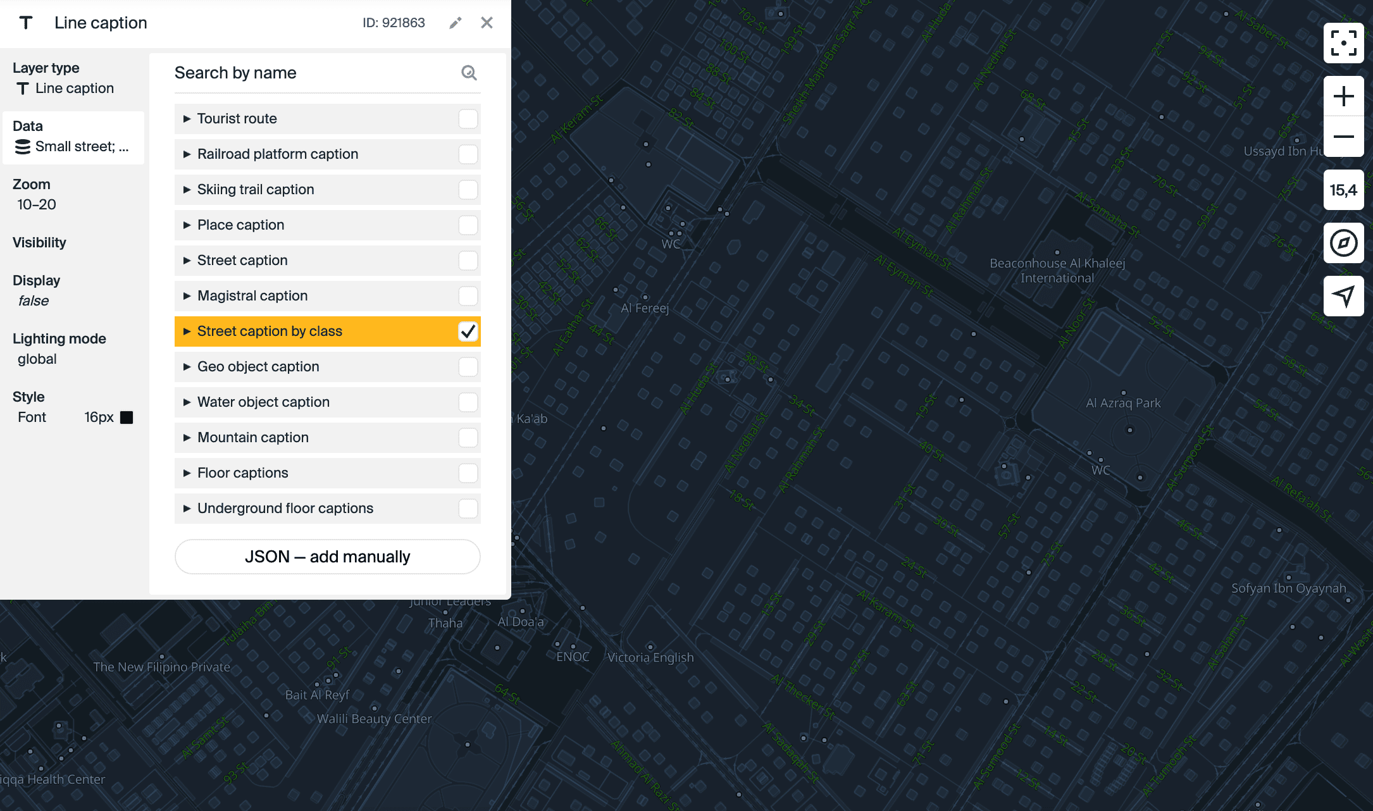Screen dimensions: 1373x811
Task: Click the search magnifier icon
Action: [x=468, y=73]
